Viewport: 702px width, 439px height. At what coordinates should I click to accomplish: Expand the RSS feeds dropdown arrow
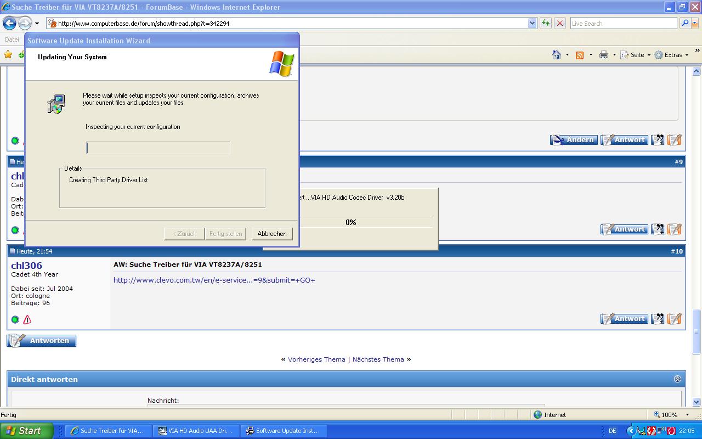tap(591, 55)
